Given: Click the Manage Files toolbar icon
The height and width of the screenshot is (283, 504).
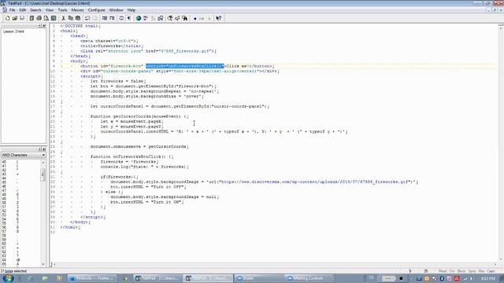Looking at the screenshot, I should click(x=31, y=18).
